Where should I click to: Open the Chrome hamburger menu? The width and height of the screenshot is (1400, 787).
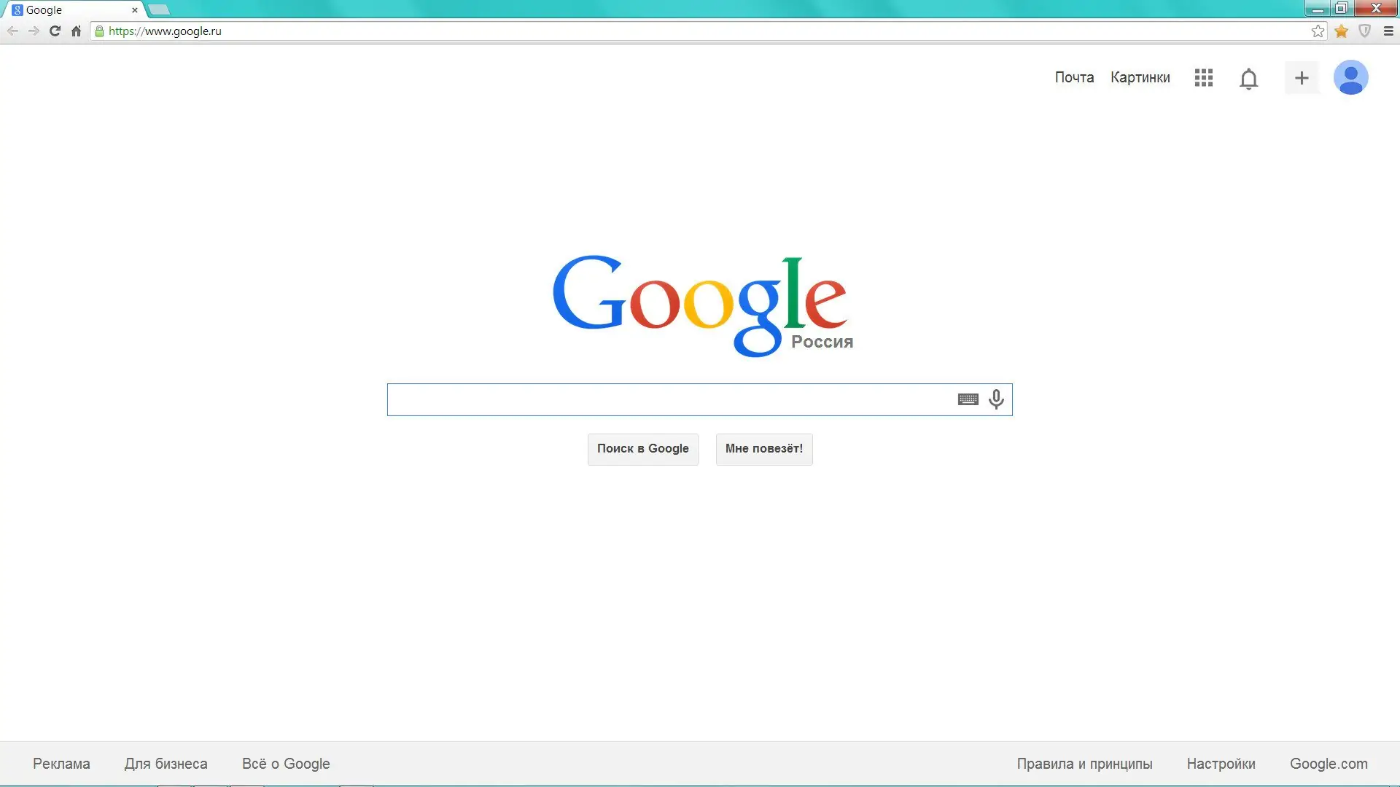coord(1388,31)
